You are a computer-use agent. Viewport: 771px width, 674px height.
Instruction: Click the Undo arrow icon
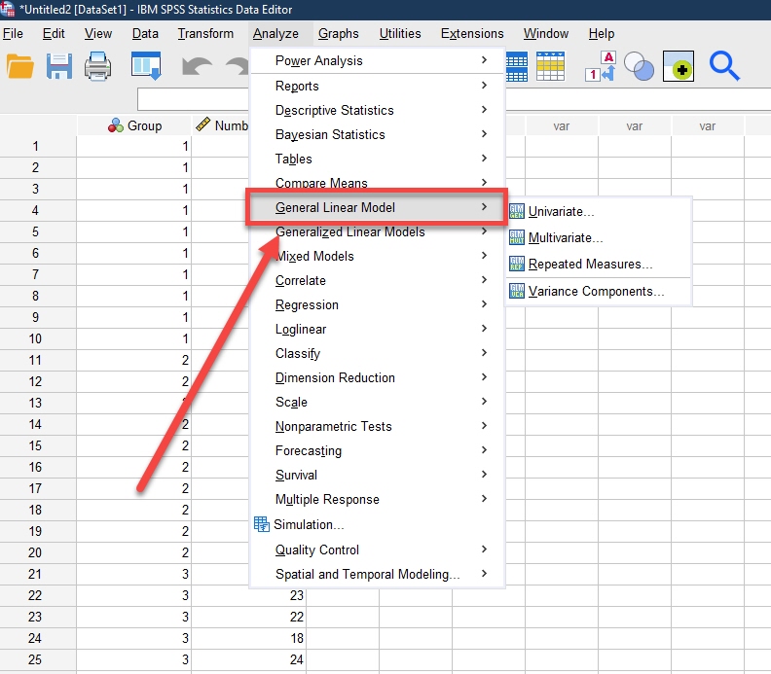(x=197, y=66)
